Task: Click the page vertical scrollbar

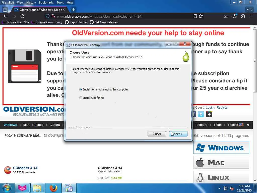Action: [x=255, y=61]
